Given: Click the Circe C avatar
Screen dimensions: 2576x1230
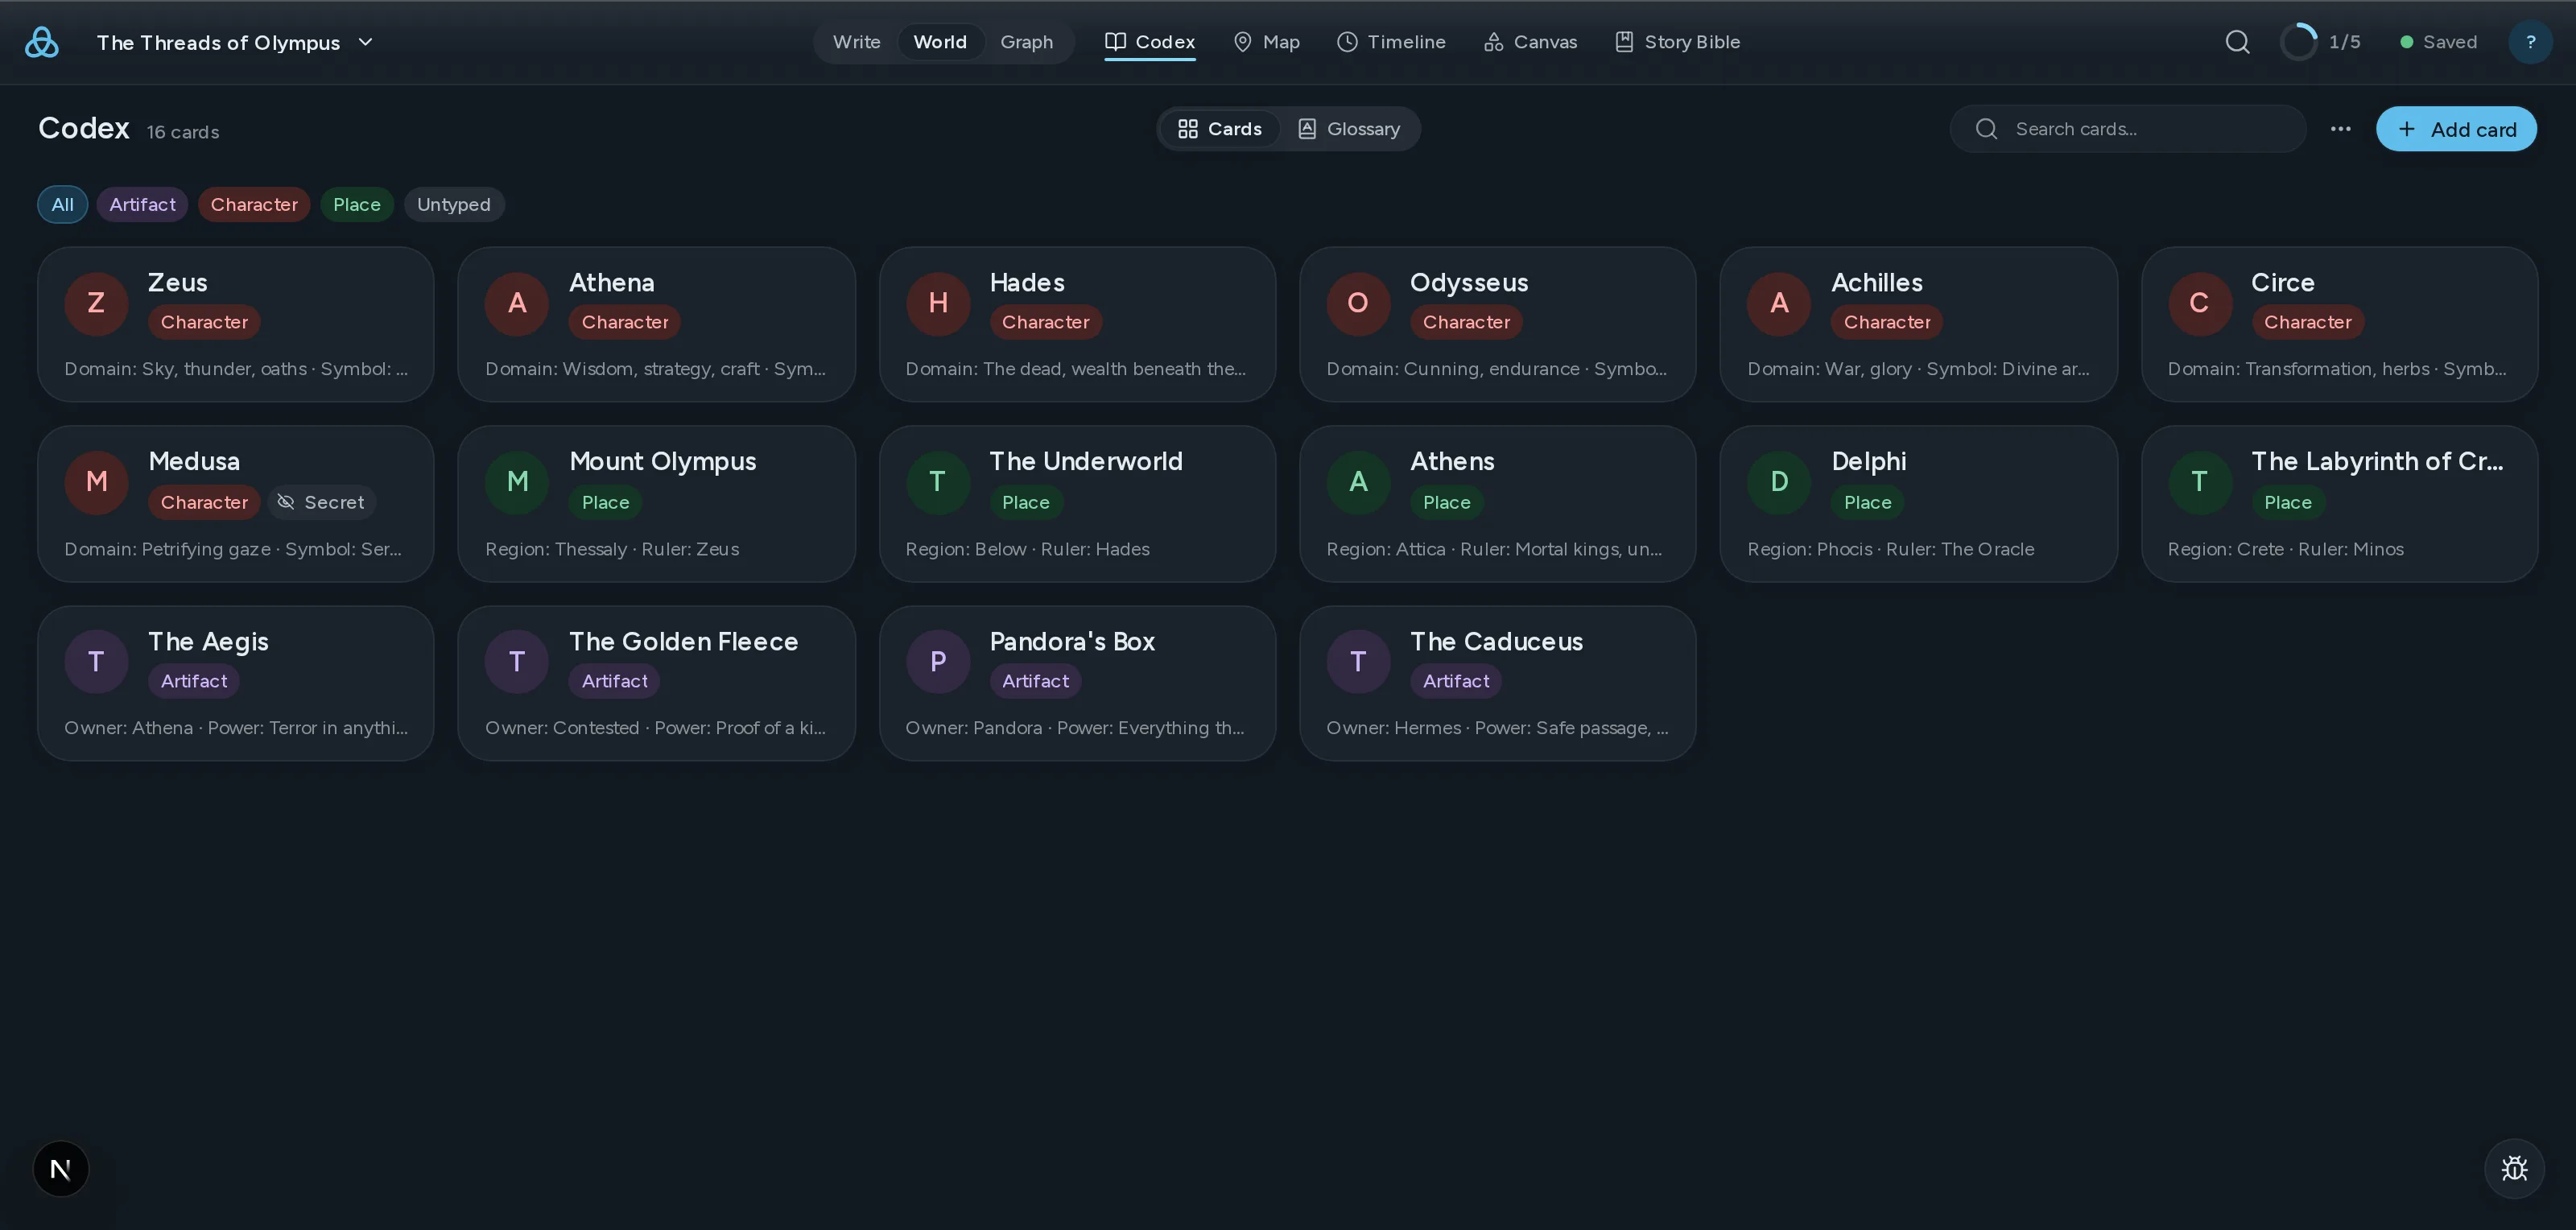Looking at the screenshot, I should click(2199, 303).
